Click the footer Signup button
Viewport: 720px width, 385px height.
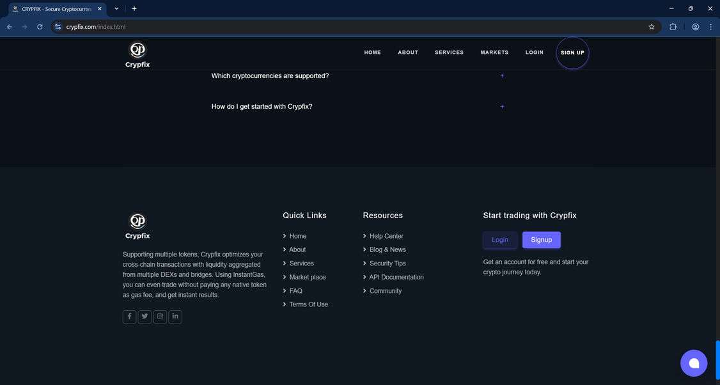pos(542,240)
